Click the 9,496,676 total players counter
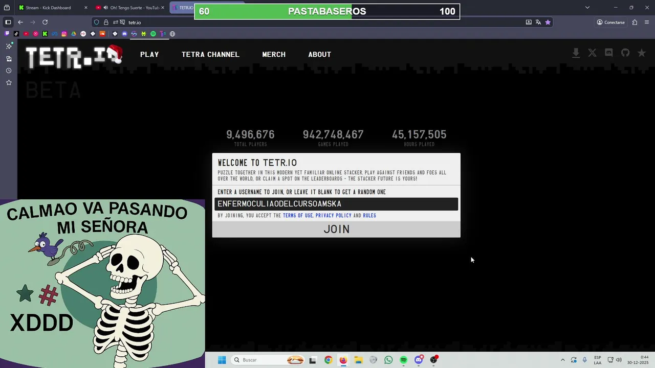Screen dimensions: 655x368 click(250, 134)
